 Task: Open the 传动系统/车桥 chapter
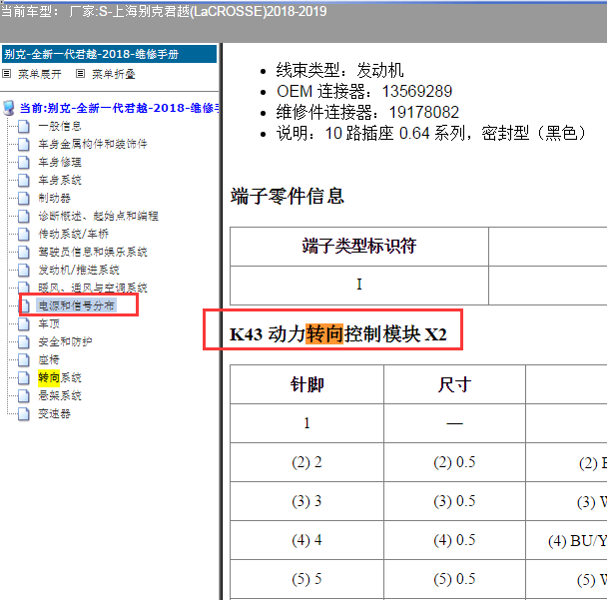coord(74,234)
